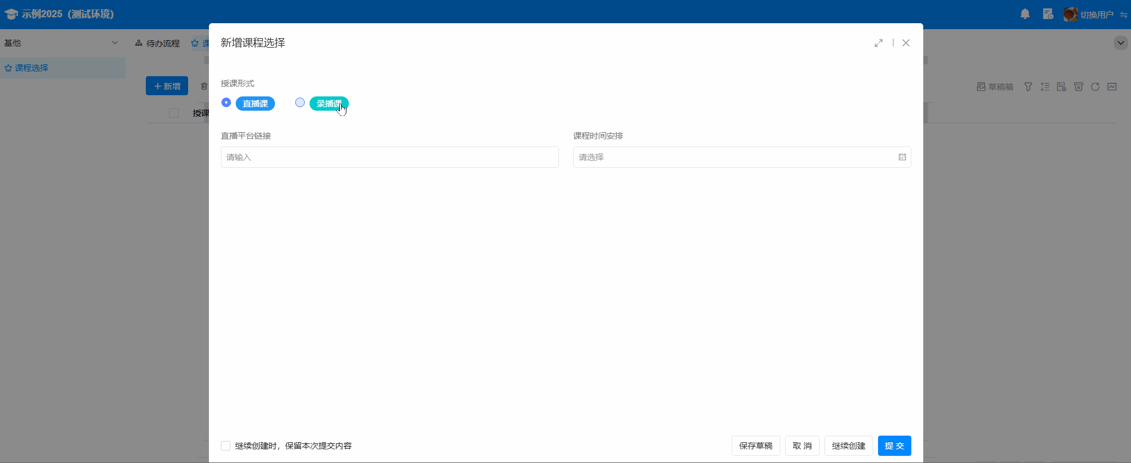Viewport: 1131px width, 463px height.
Task: Click the sort order icon
Action: pyautogui.click(x=1045, y=87)
